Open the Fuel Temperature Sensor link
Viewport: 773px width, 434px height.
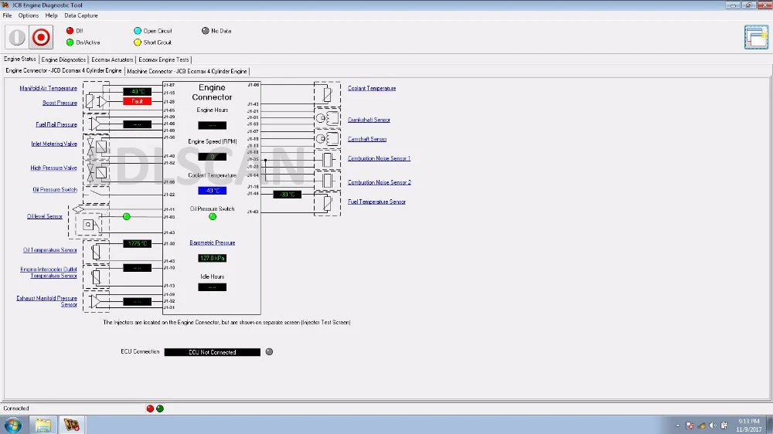click(x=376, y=202)
